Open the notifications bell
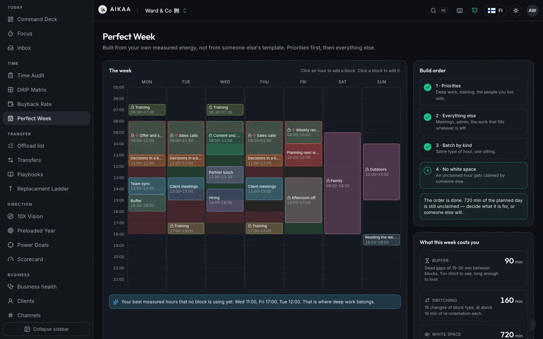Viewport: 543px width, 339px height. (x=475, y=11)
